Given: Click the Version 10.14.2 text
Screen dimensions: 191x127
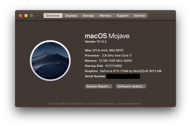Looking at the screenshot, I should pyautogui.click(x=95, y=42).
